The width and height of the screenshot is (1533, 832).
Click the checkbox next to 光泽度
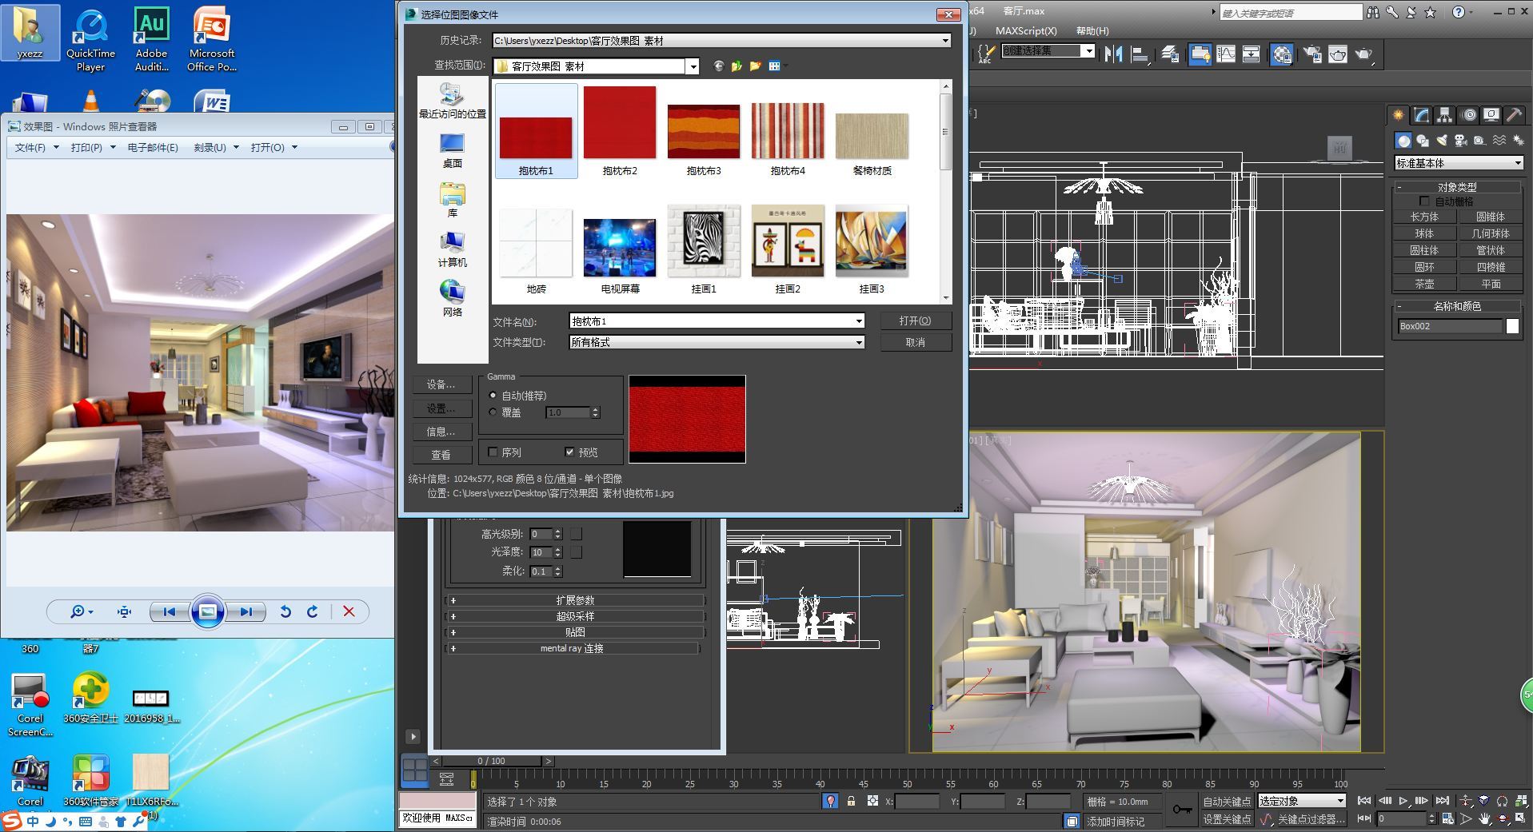576,552
